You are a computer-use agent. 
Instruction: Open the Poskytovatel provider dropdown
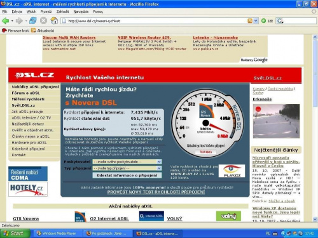(x=127, y=162)
